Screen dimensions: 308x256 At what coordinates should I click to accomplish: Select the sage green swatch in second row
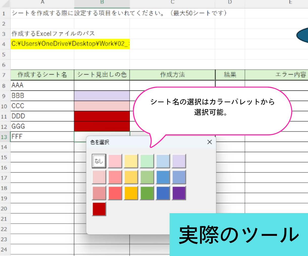[x=147, y=177]
